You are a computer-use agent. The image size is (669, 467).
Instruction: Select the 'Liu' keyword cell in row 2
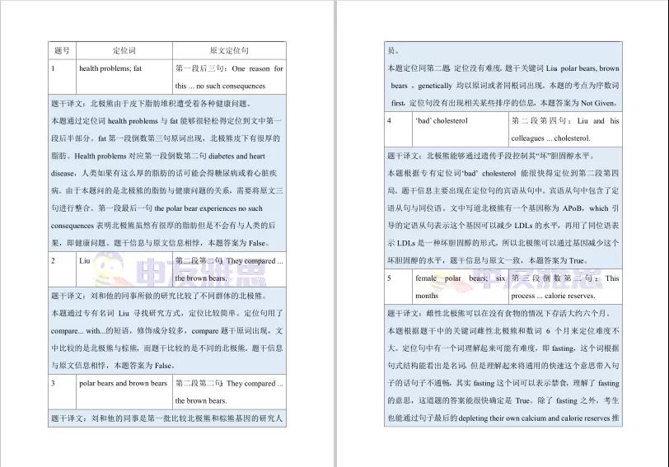point(124,269)
